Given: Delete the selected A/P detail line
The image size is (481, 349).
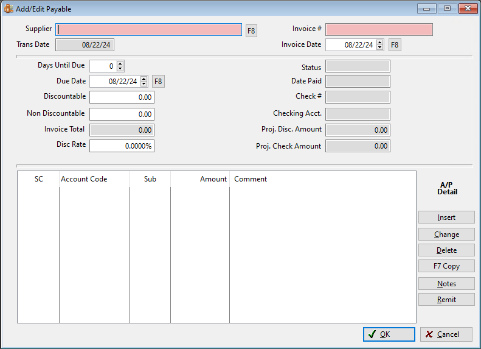Looking at the screenshot, I should [446, 250].
